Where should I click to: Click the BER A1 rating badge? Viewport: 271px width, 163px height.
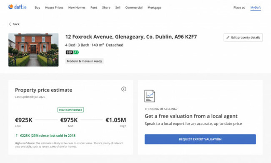coord(72,52)
